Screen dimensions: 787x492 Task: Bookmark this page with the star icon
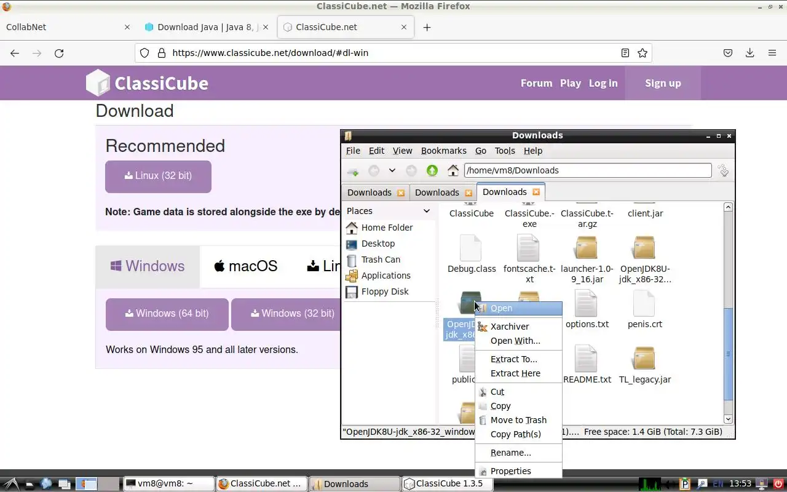[643, 53]
